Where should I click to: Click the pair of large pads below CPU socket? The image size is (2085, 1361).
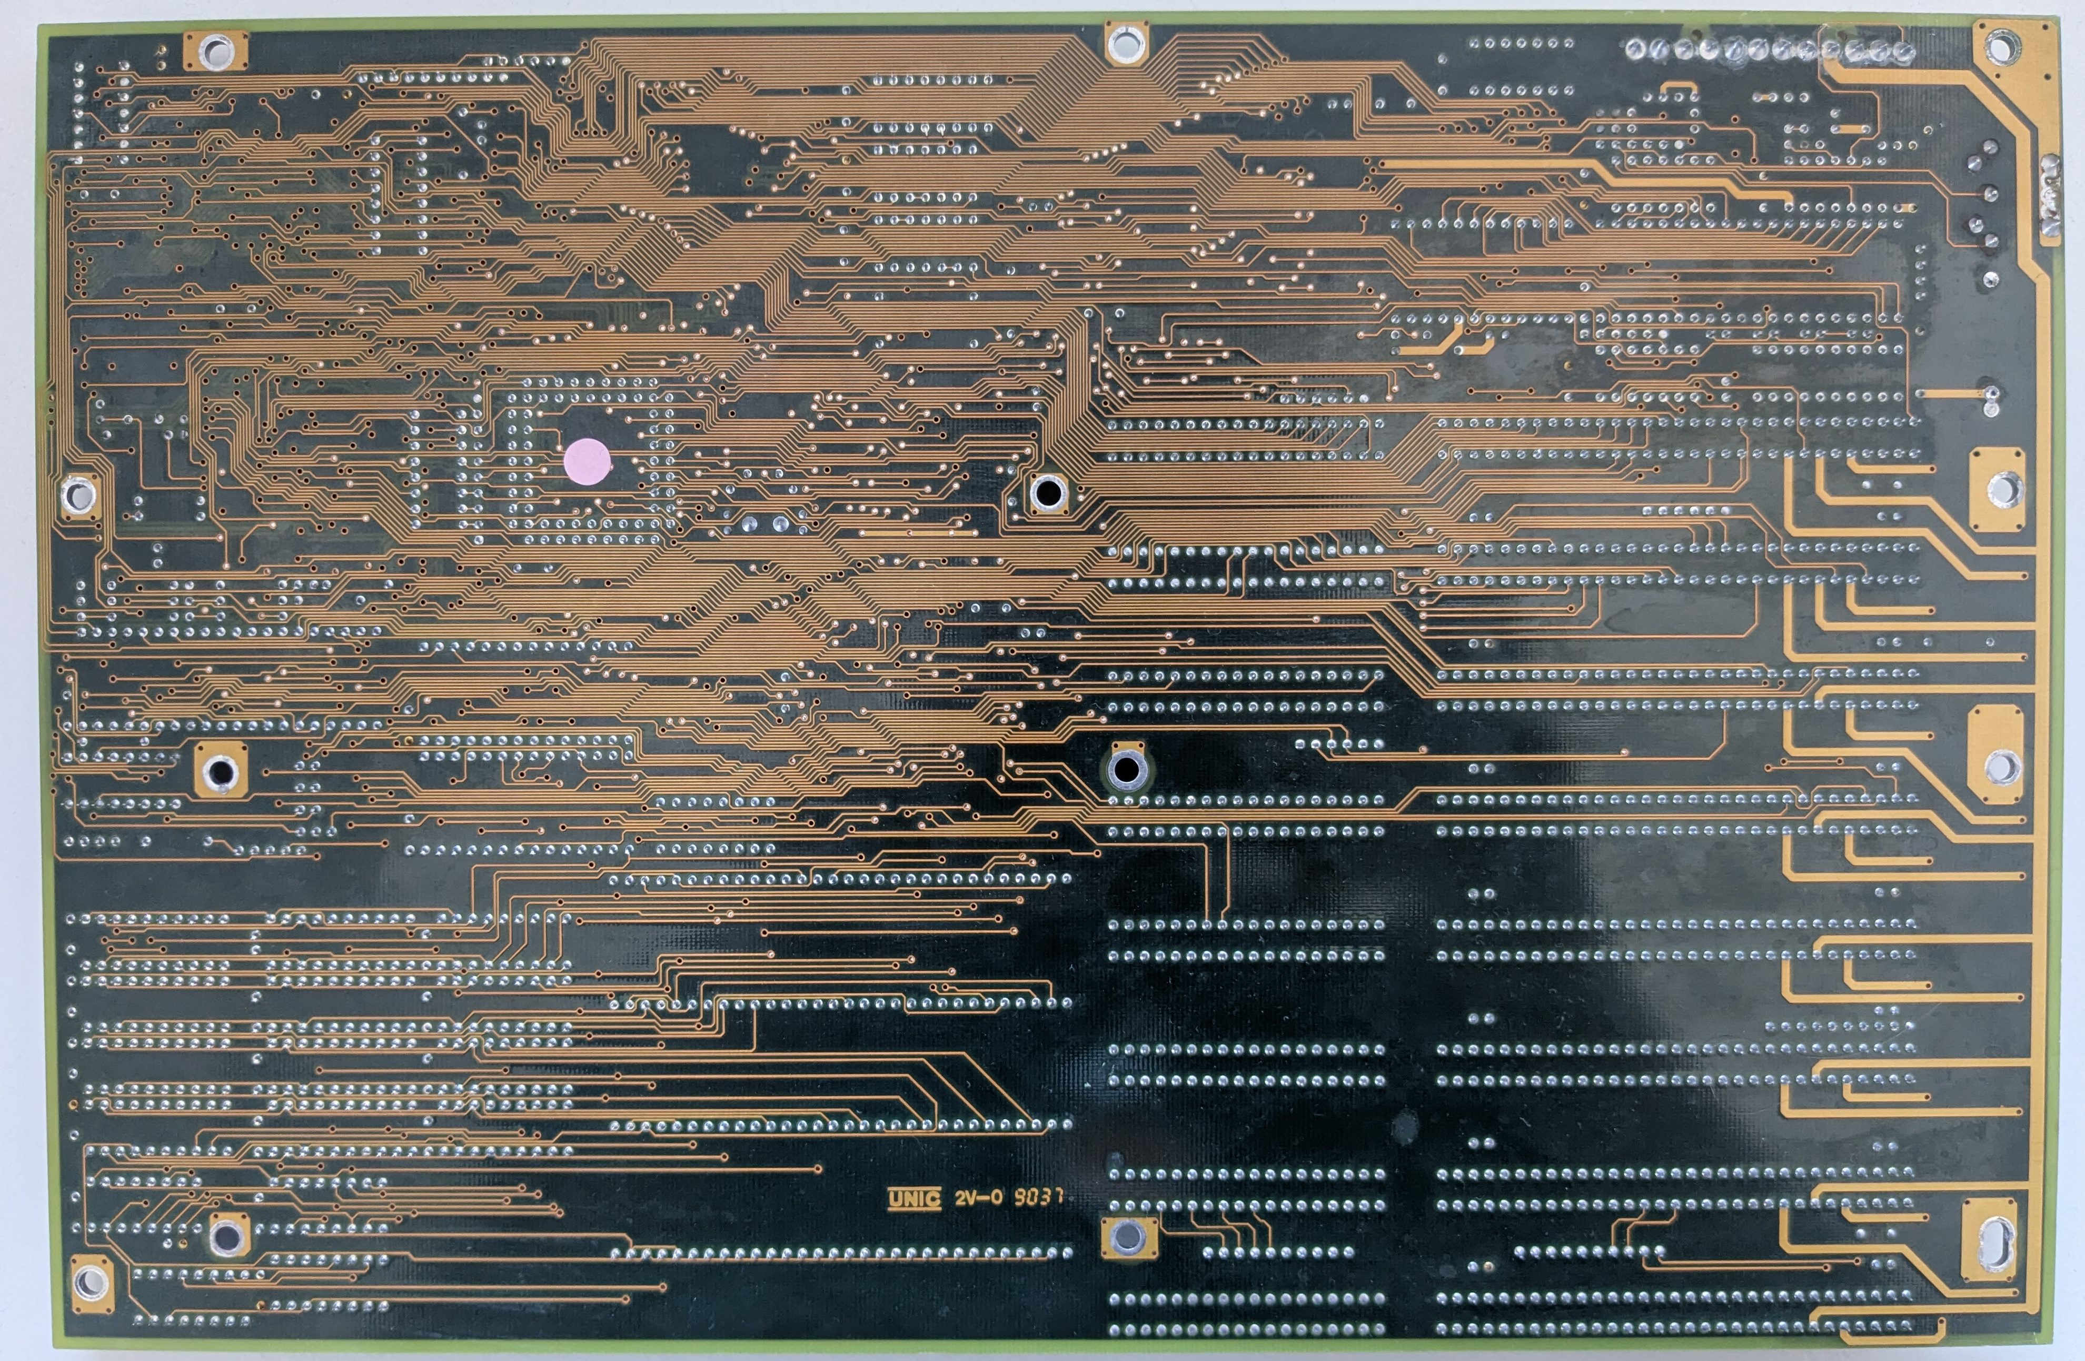coord(765,524)
